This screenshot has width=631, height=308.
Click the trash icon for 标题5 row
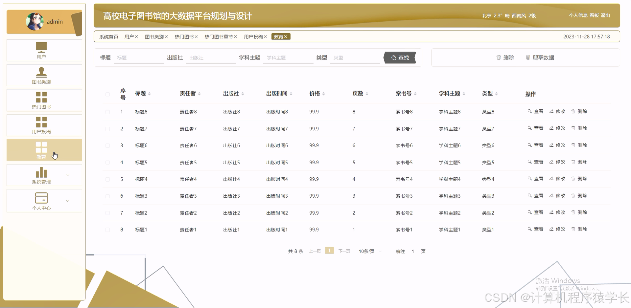pyautogui.click(x=573, y=162)
